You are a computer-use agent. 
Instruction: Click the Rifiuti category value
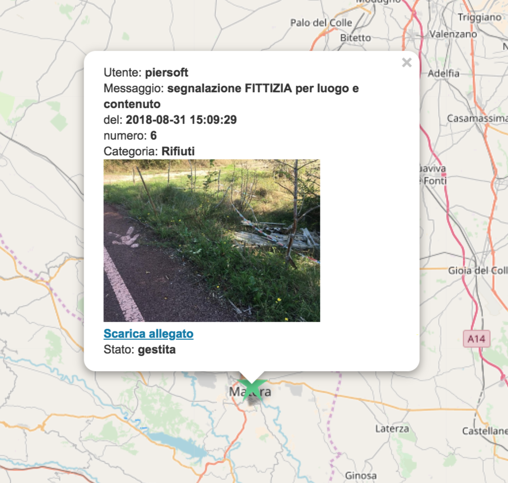point(178,151)
